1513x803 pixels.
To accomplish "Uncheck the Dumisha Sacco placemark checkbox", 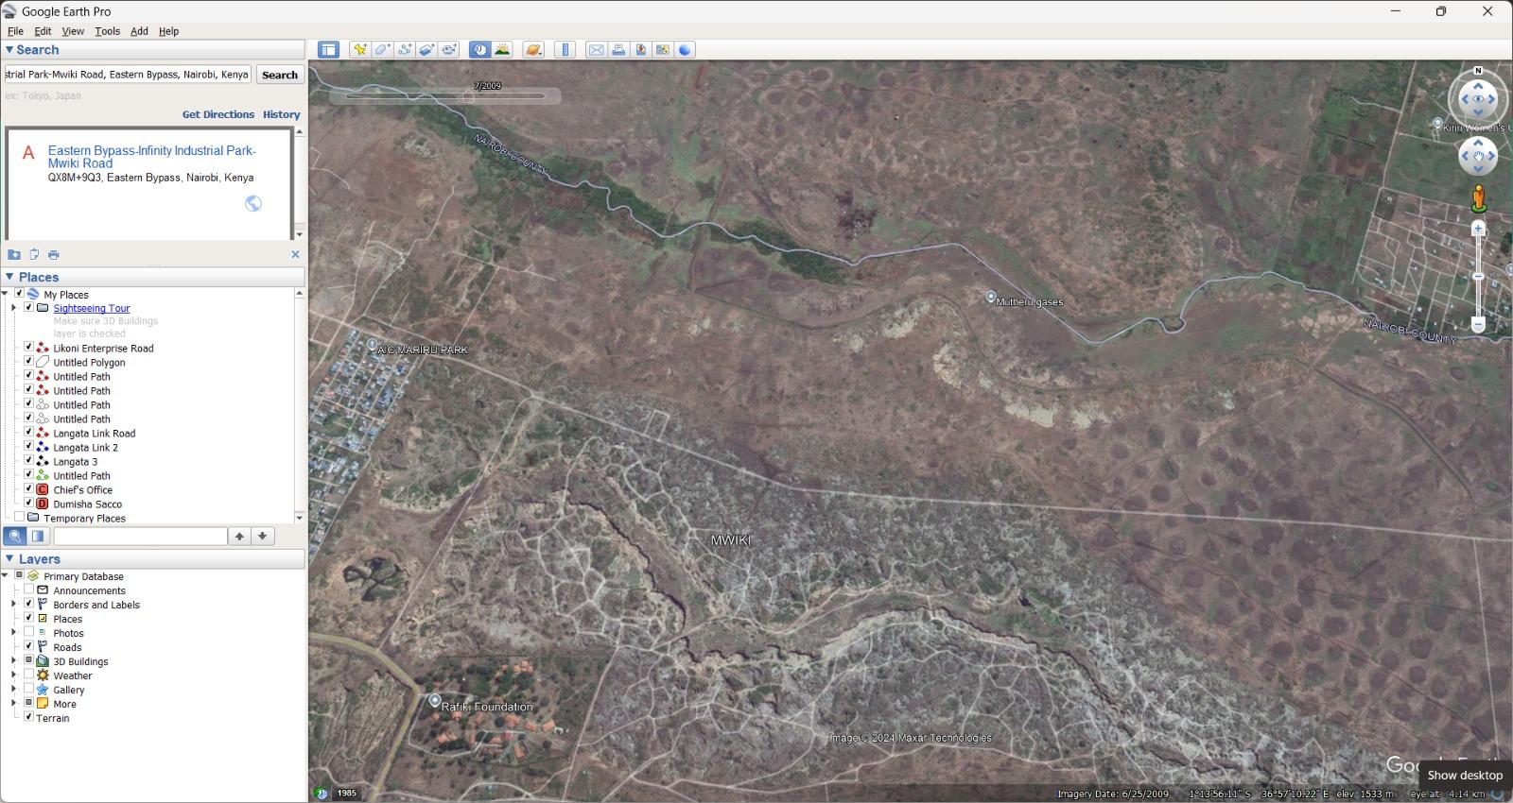I will (28, 504).
